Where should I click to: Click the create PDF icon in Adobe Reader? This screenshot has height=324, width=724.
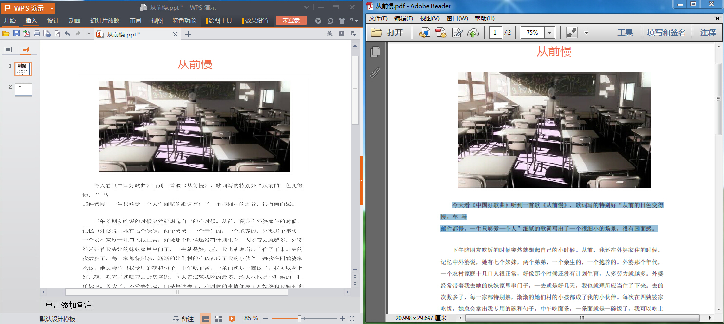pos(441,33)
